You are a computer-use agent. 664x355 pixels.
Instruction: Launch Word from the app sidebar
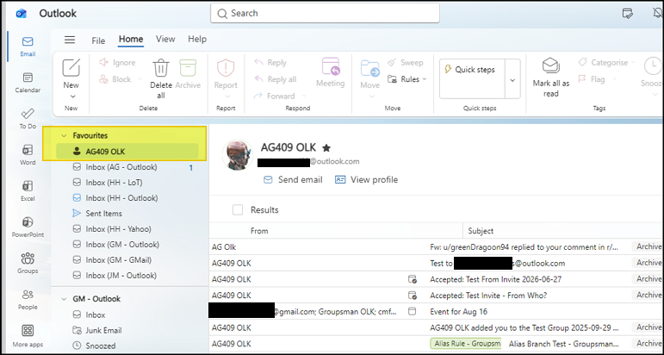tap(28, 154)
